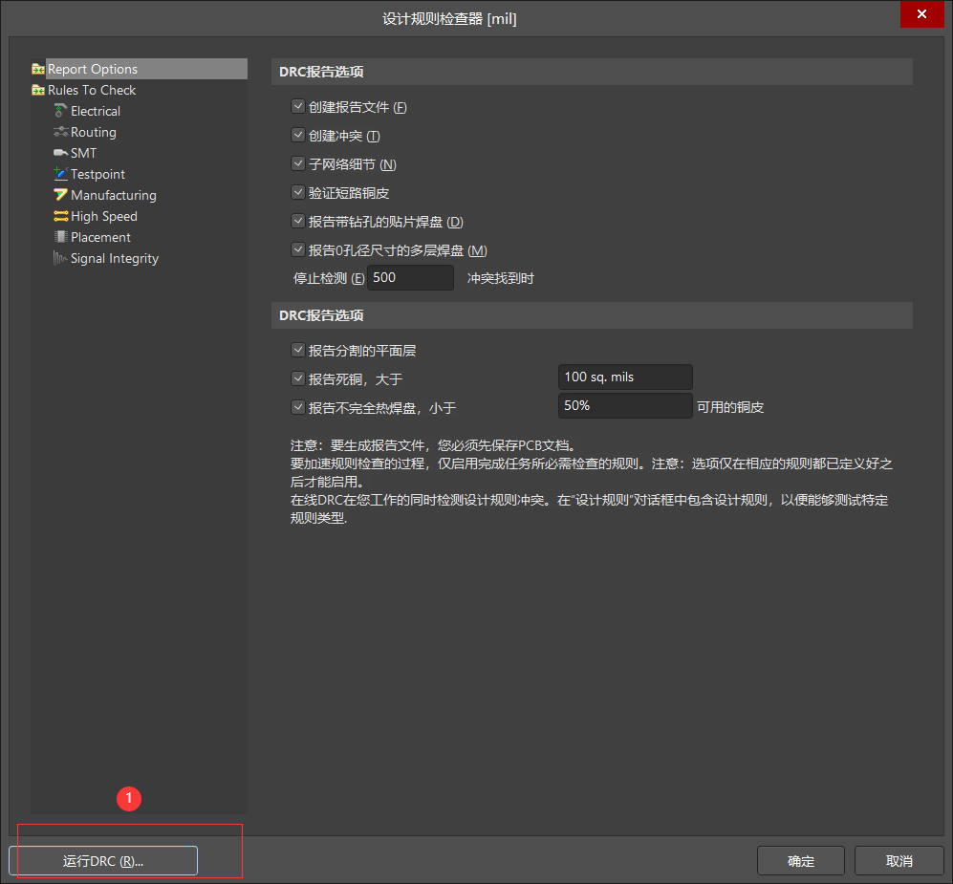Click the Testpoint rules icon
The width and height of the screenshot is (953, 884).
click(x=60, y=174)
